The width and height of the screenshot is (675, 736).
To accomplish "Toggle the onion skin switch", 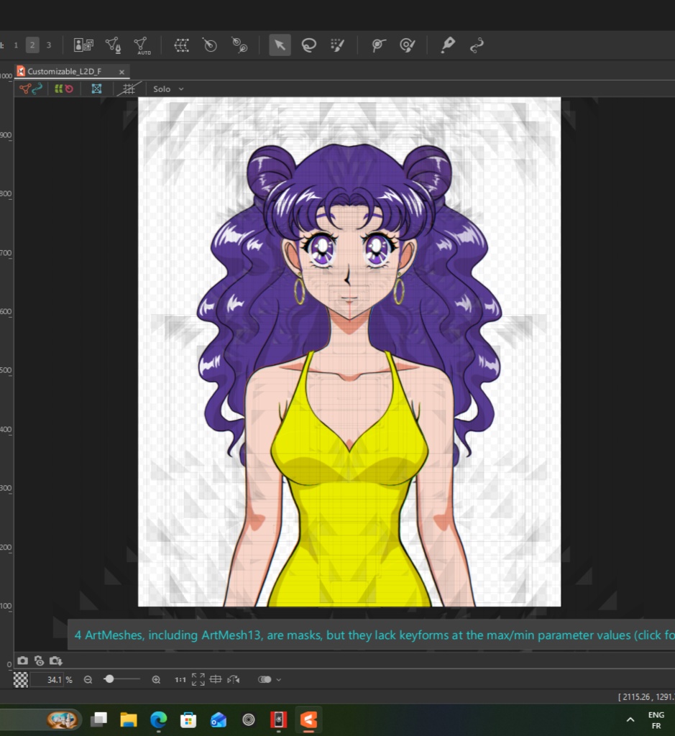I will coord(265,679).
